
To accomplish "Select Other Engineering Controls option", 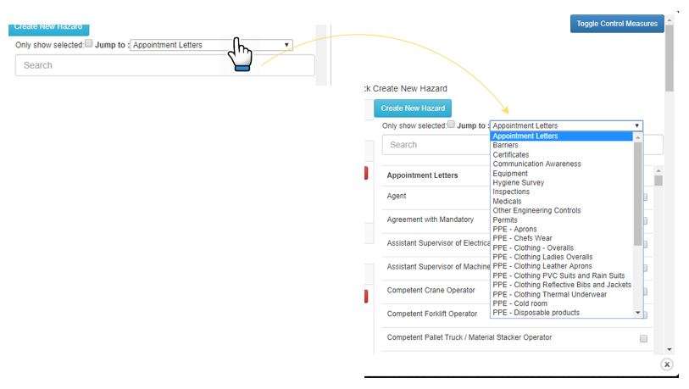I will tap(536, 210).
